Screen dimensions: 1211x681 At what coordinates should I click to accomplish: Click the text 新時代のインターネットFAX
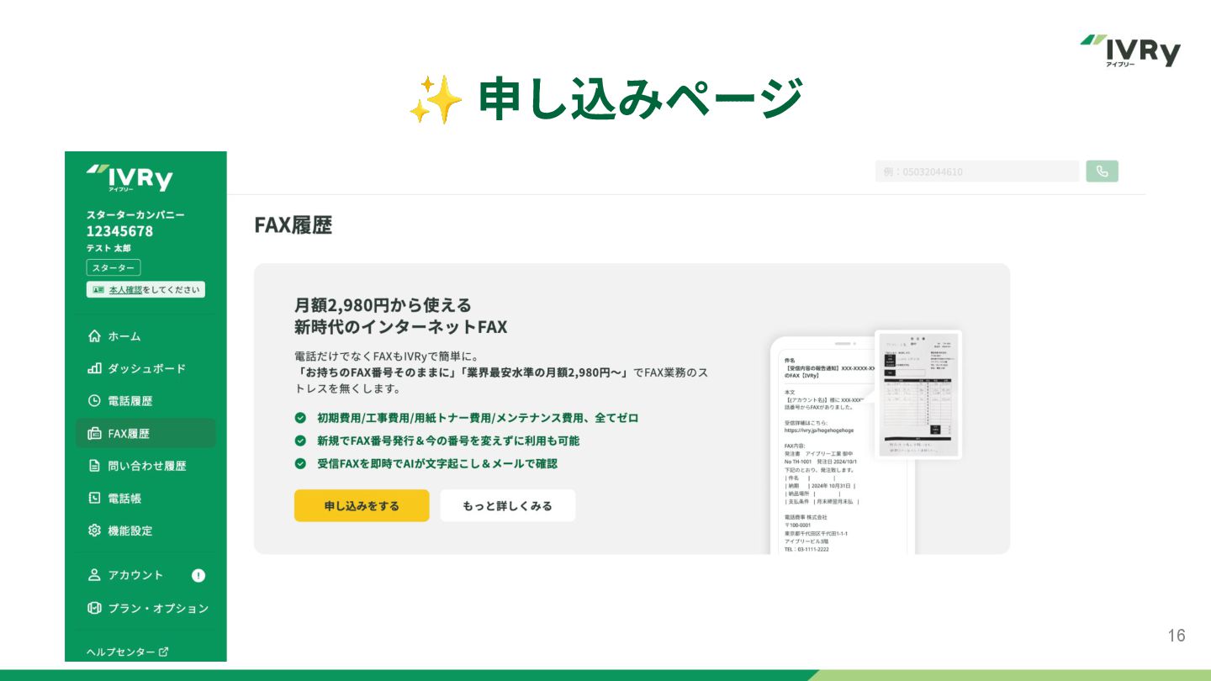(400, 326)
